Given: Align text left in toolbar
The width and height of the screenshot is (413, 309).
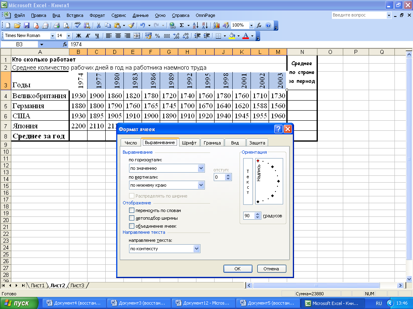Looking at the screenshot, I should (x=109, y=36).
